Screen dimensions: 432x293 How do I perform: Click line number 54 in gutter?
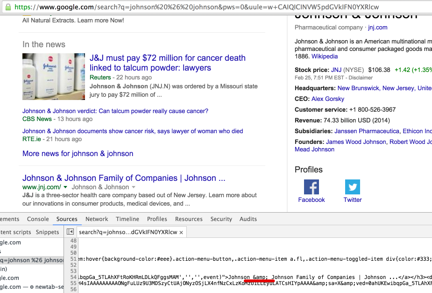coord(73,277)
